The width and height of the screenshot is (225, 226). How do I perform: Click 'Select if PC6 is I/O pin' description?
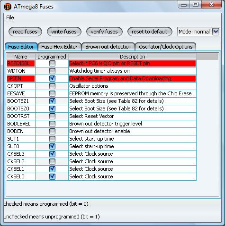(132, 63)
